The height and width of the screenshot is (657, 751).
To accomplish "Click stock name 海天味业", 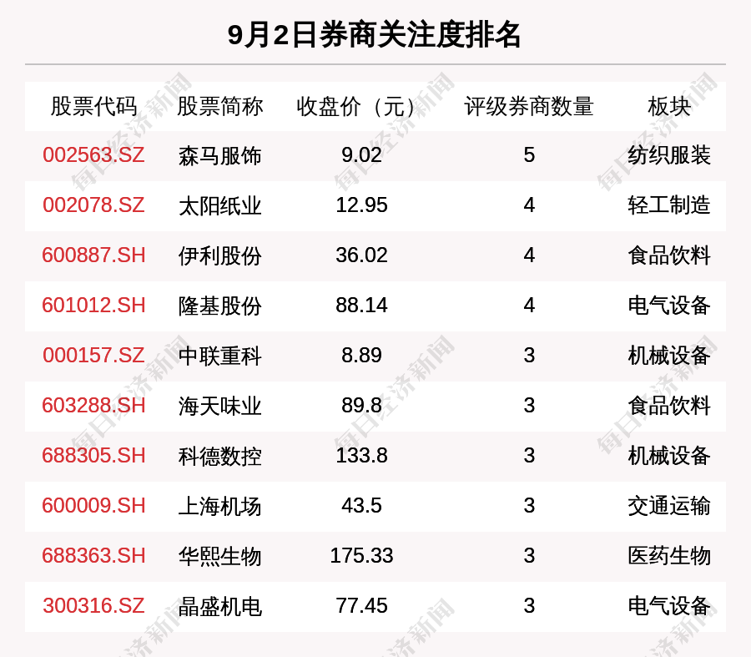I will point(219,407).
